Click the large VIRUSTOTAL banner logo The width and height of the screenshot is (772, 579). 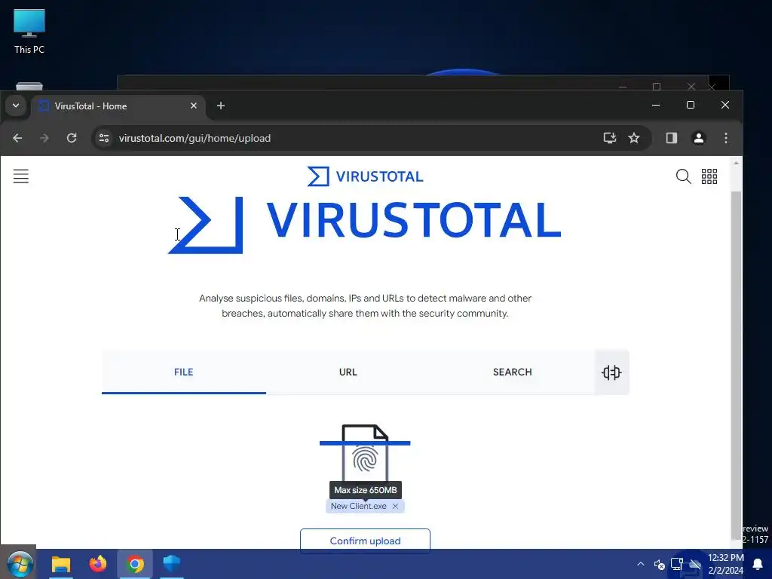pos(365,225)
